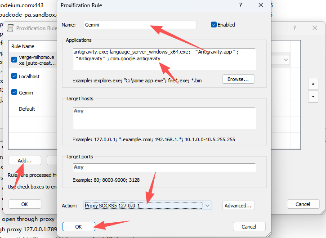The width and height of the screenshot is (326, 238).
Task: Confirm the rule with the focused OK button
Action: (79, 226)
